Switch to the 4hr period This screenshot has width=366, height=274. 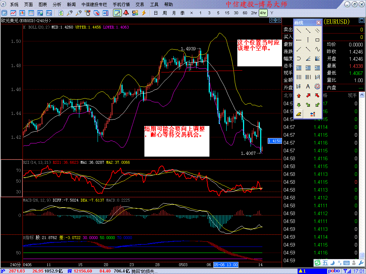click(263, 13)
